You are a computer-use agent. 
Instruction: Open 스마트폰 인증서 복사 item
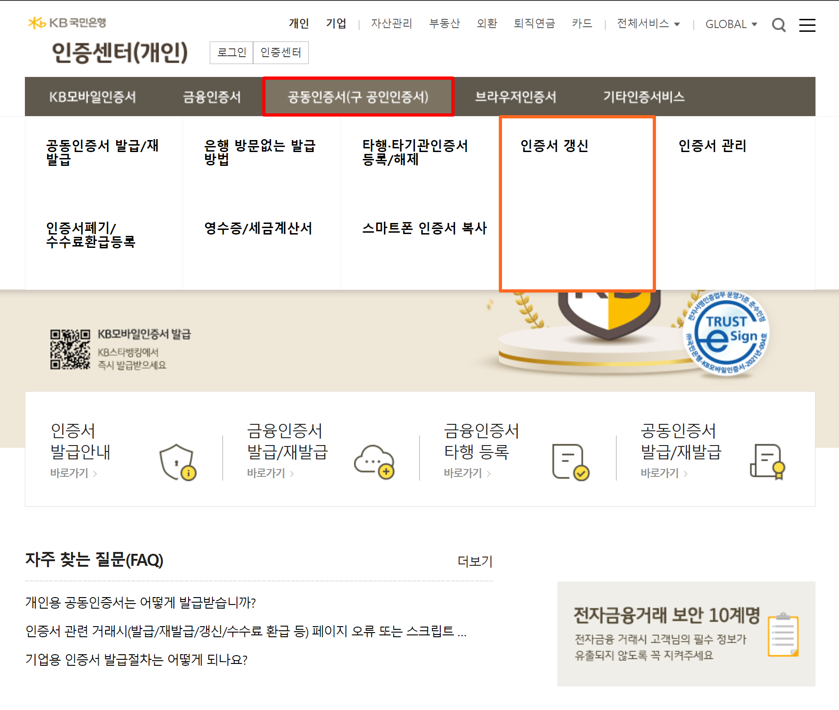(x=425, y=228)
